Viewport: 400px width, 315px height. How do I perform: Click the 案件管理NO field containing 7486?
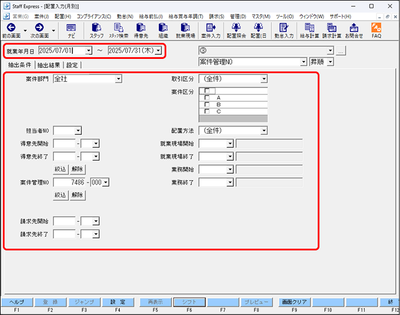[x=72, y=182]
